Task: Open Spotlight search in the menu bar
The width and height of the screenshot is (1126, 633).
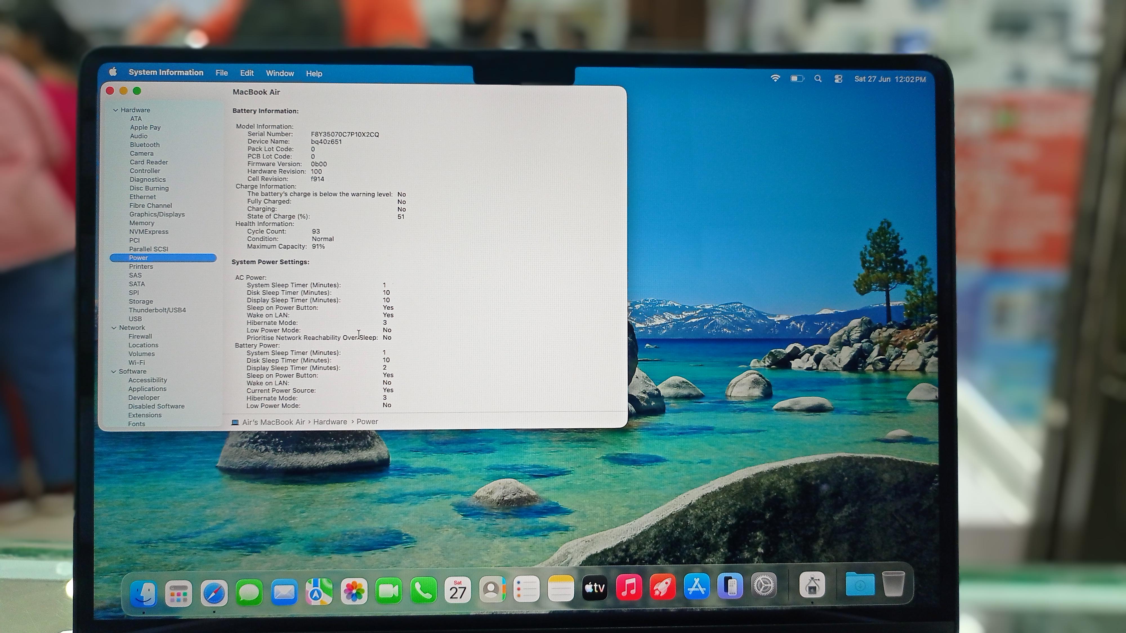Action: point(818,79)
